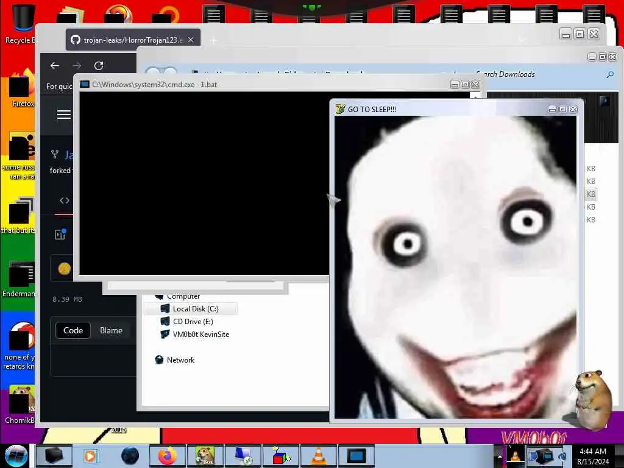The height and width of the screenshot is (468, 624).
Task: Reload the page in the browser
Action: click(99, 66)
